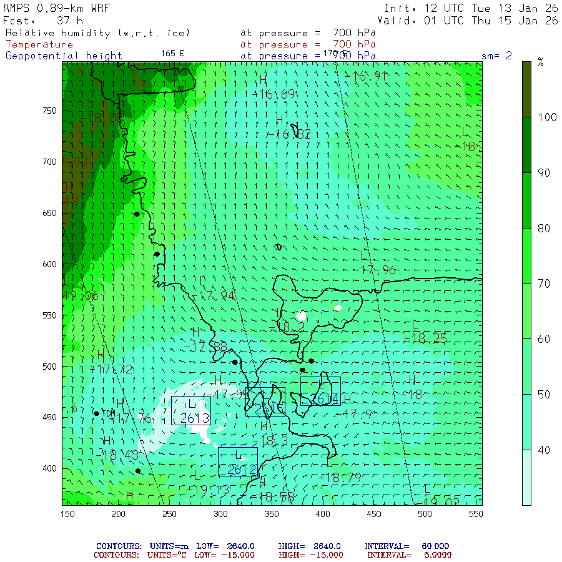Screen dimensions: 562x562
Task: Choose the colorbar segment between 70 and 80
Action: tap(526, 256)
